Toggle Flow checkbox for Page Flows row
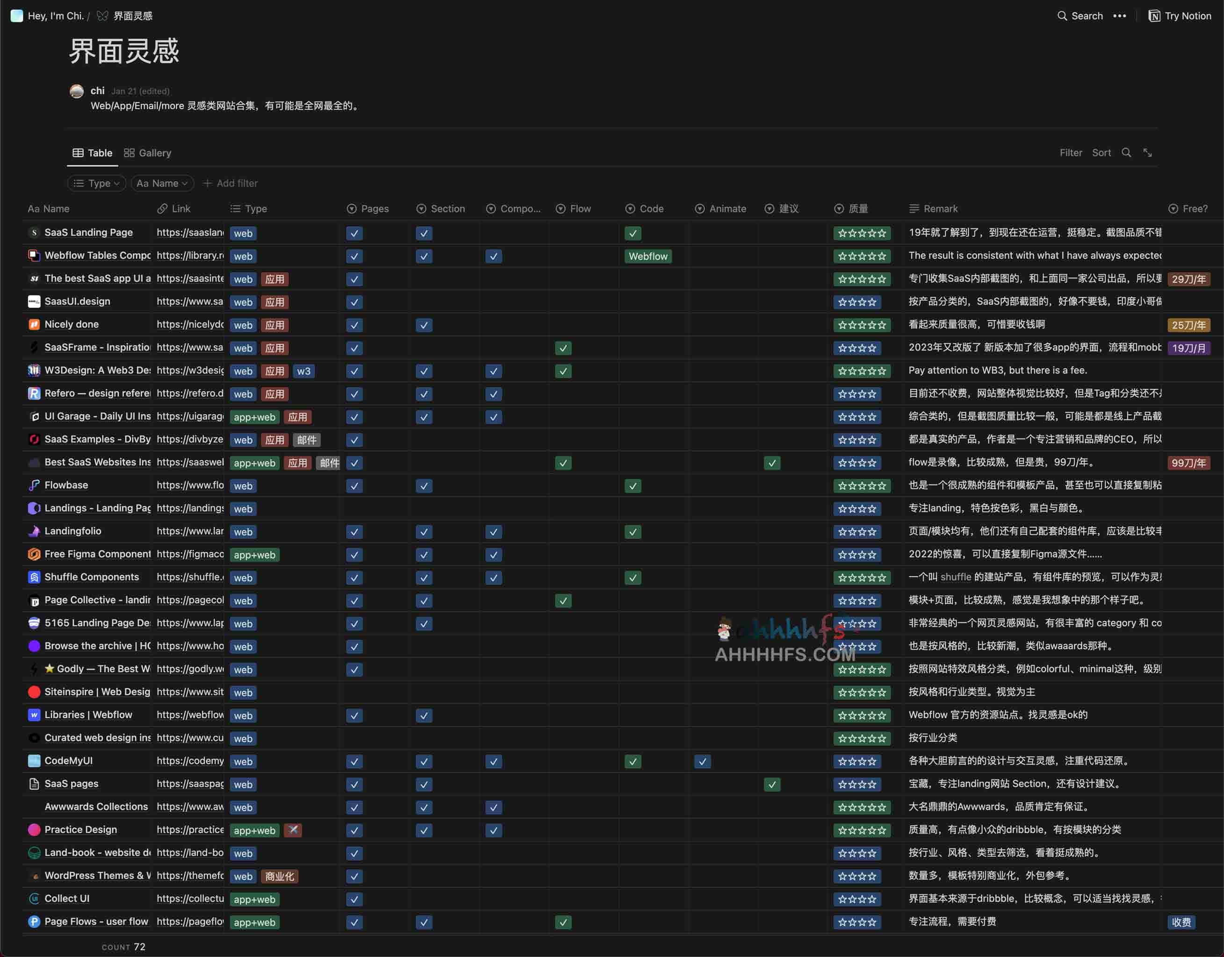This screenshot has width=1224, height=957. click(563, 922)
